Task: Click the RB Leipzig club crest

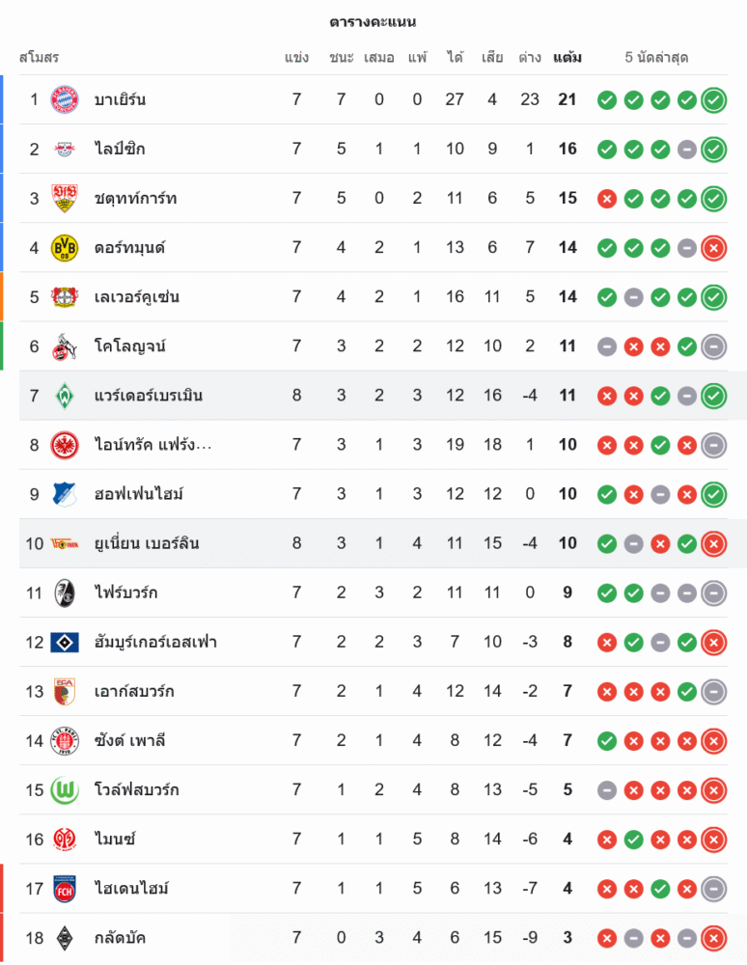Action: click(65, 149)
